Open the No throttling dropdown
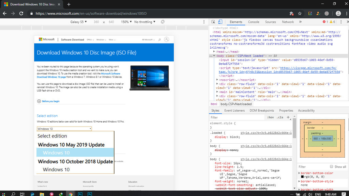The width and height of the screenshot is (349, 196). [x=145, y=22]
